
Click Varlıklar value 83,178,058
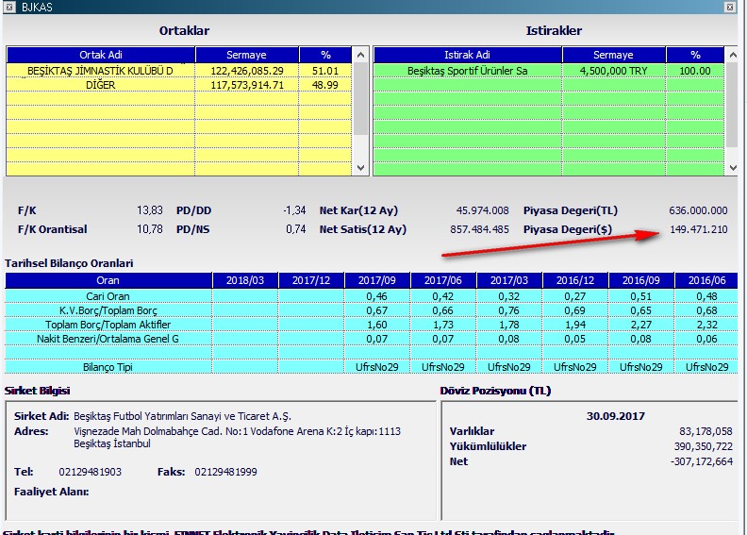point(705,431)
